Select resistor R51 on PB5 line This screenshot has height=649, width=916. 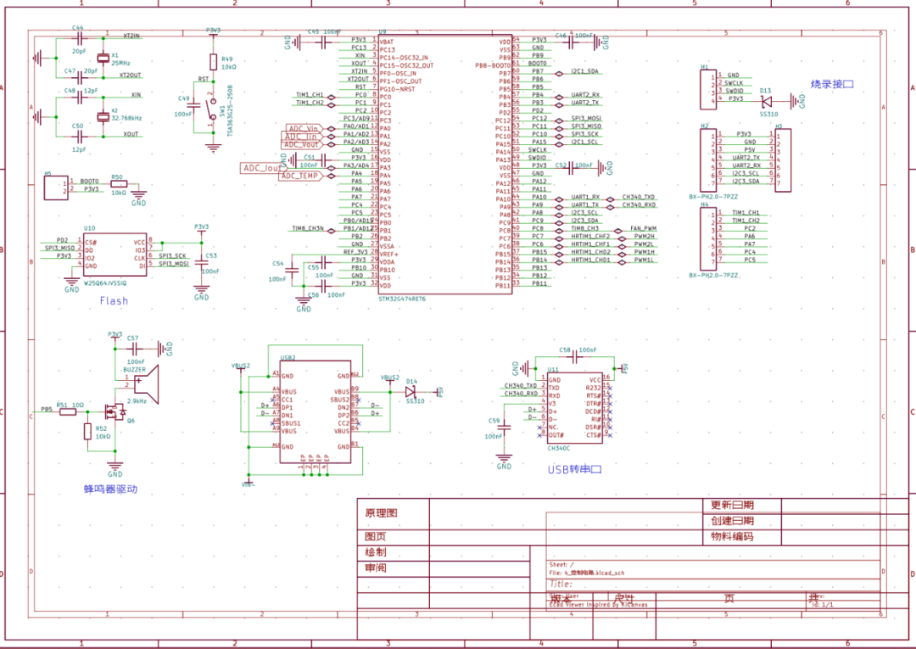(68, 411)
